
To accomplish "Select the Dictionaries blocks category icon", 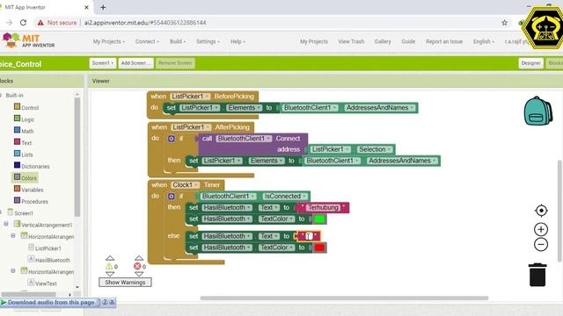I will pyautogui.click(x=17, y=165).
